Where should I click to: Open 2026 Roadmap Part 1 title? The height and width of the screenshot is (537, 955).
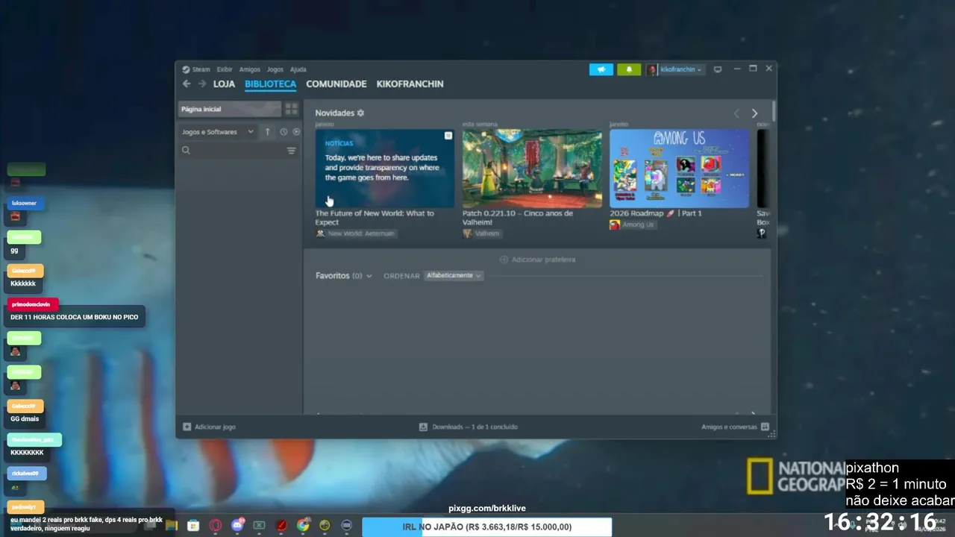[x=656, y=213]
